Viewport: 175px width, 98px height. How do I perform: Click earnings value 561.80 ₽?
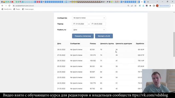pos(141,50)
